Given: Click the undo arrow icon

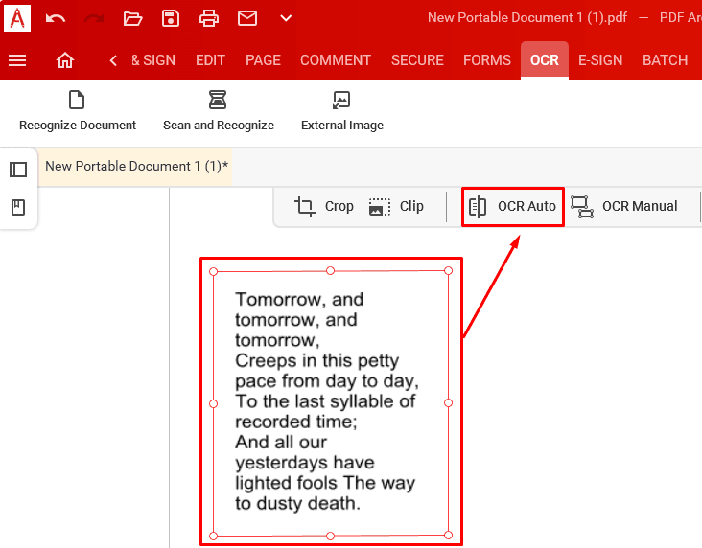Looking at the screenshot, I should [56, 18].
